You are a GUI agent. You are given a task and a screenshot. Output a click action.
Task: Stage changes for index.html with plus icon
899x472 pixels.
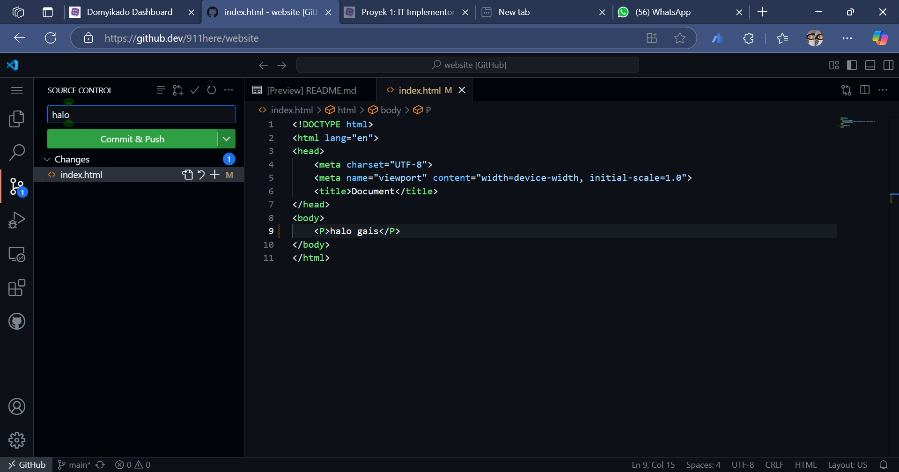point(215,175)
